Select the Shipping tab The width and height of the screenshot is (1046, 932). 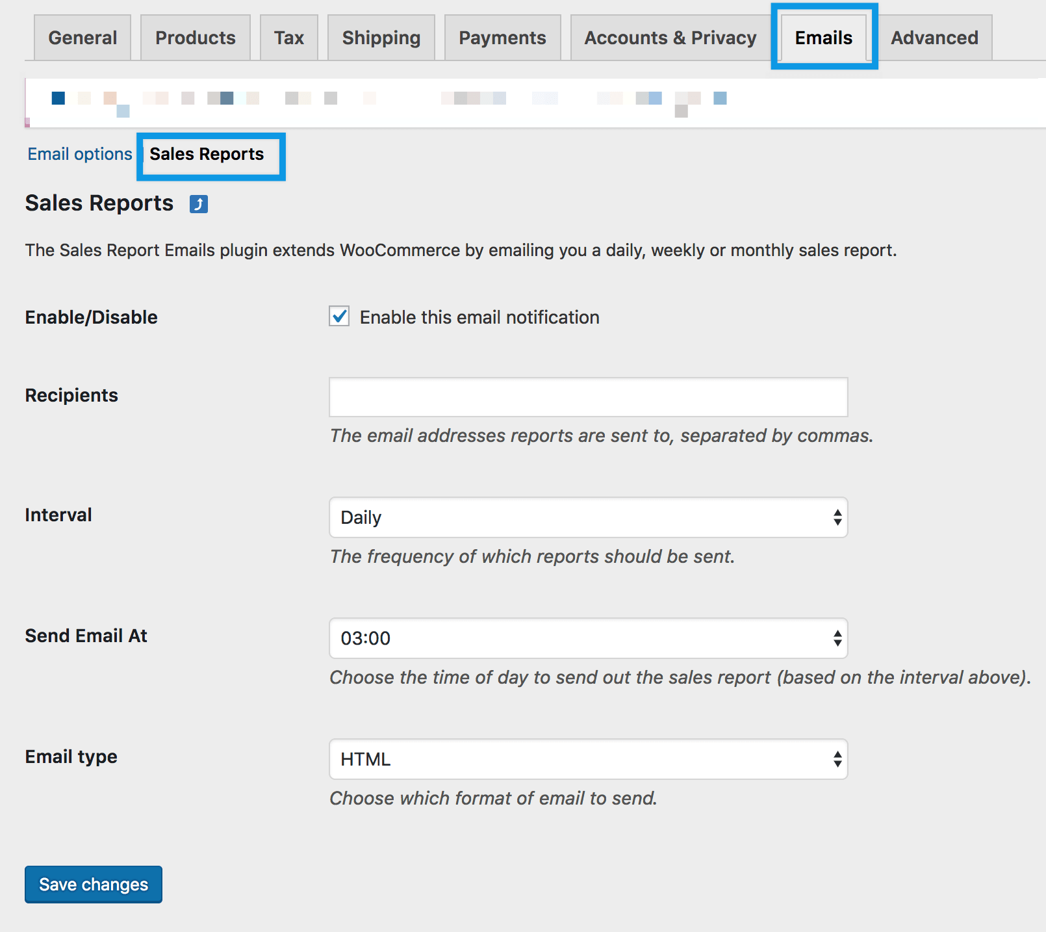coord(381,38)
